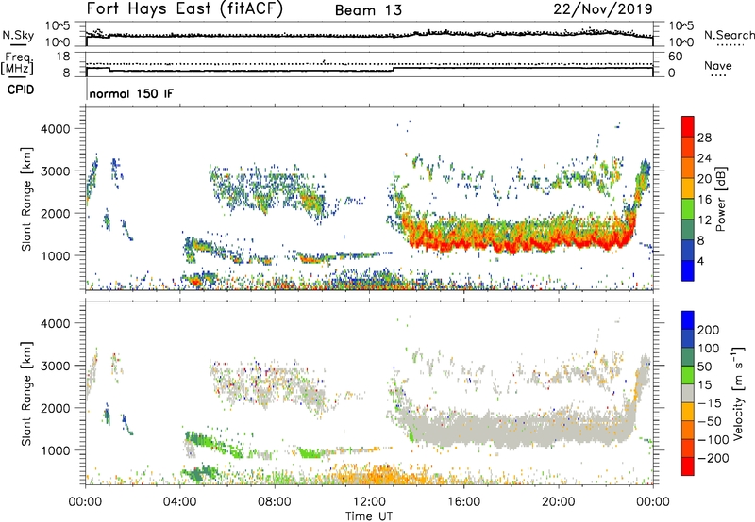Click the 'normal 150 IF' text
The width and height of the screenshot is (755, 522).
point(131,93)
